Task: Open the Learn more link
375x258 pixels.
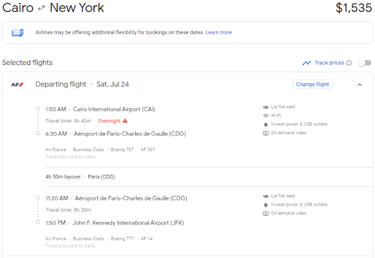Action: coord(218,32)
